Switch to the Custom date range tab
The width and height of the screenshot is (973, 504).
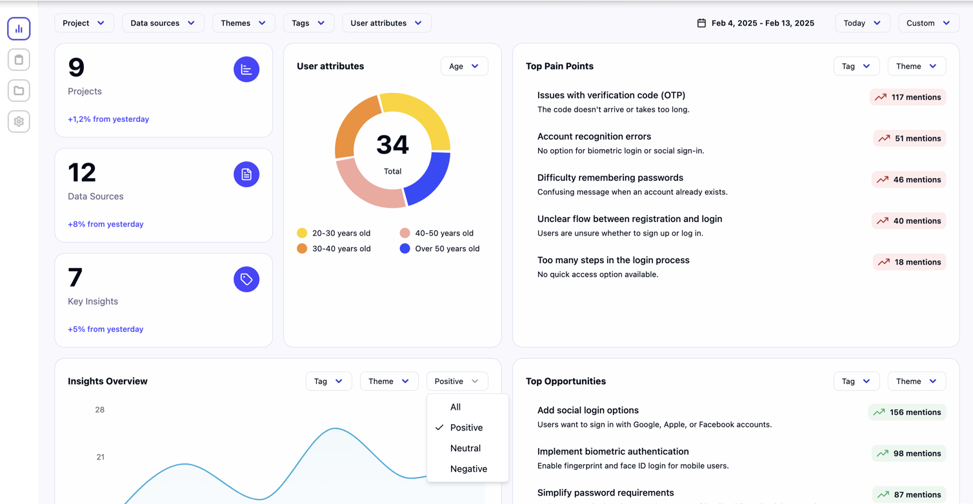(928, 23)
